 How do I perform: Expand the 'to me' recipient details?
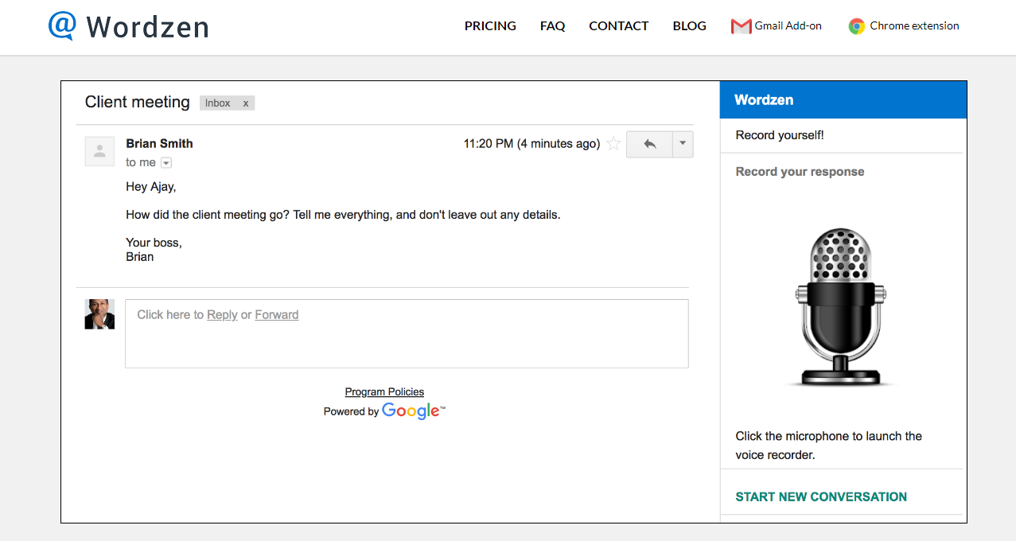(166, 163)
